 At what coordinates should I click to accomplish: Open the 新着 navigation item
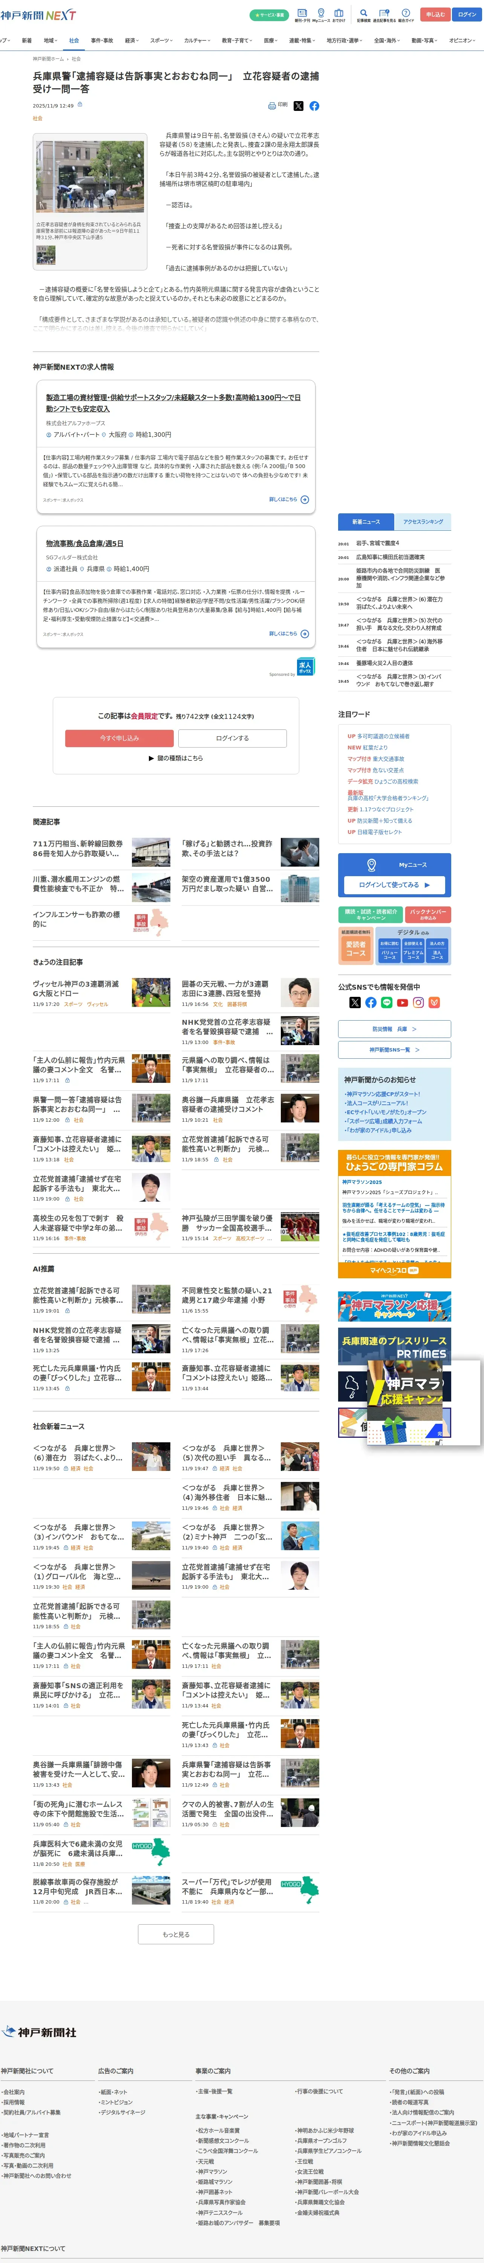(26, 40)
